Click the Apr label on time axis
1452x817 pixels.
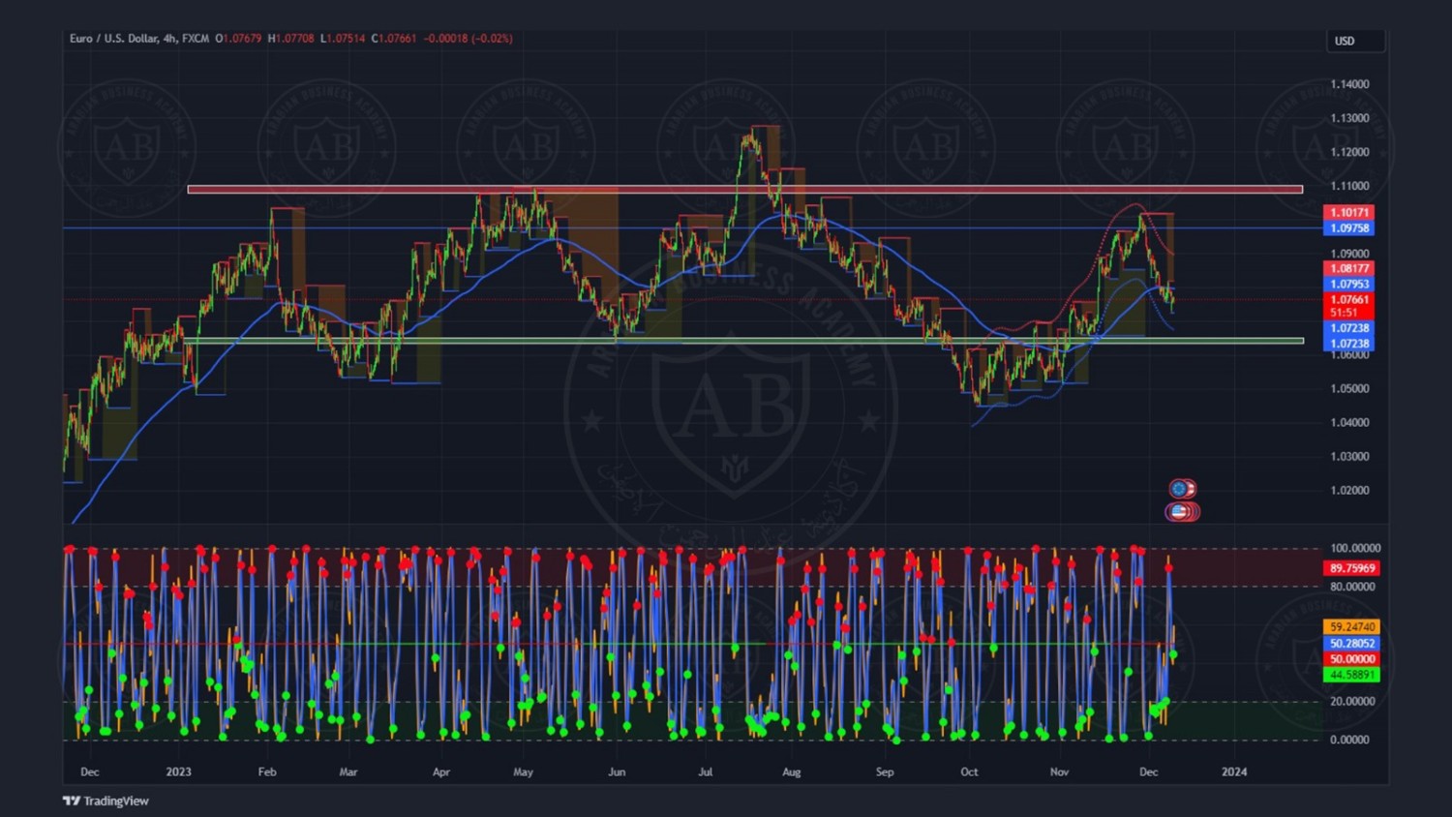441,772
